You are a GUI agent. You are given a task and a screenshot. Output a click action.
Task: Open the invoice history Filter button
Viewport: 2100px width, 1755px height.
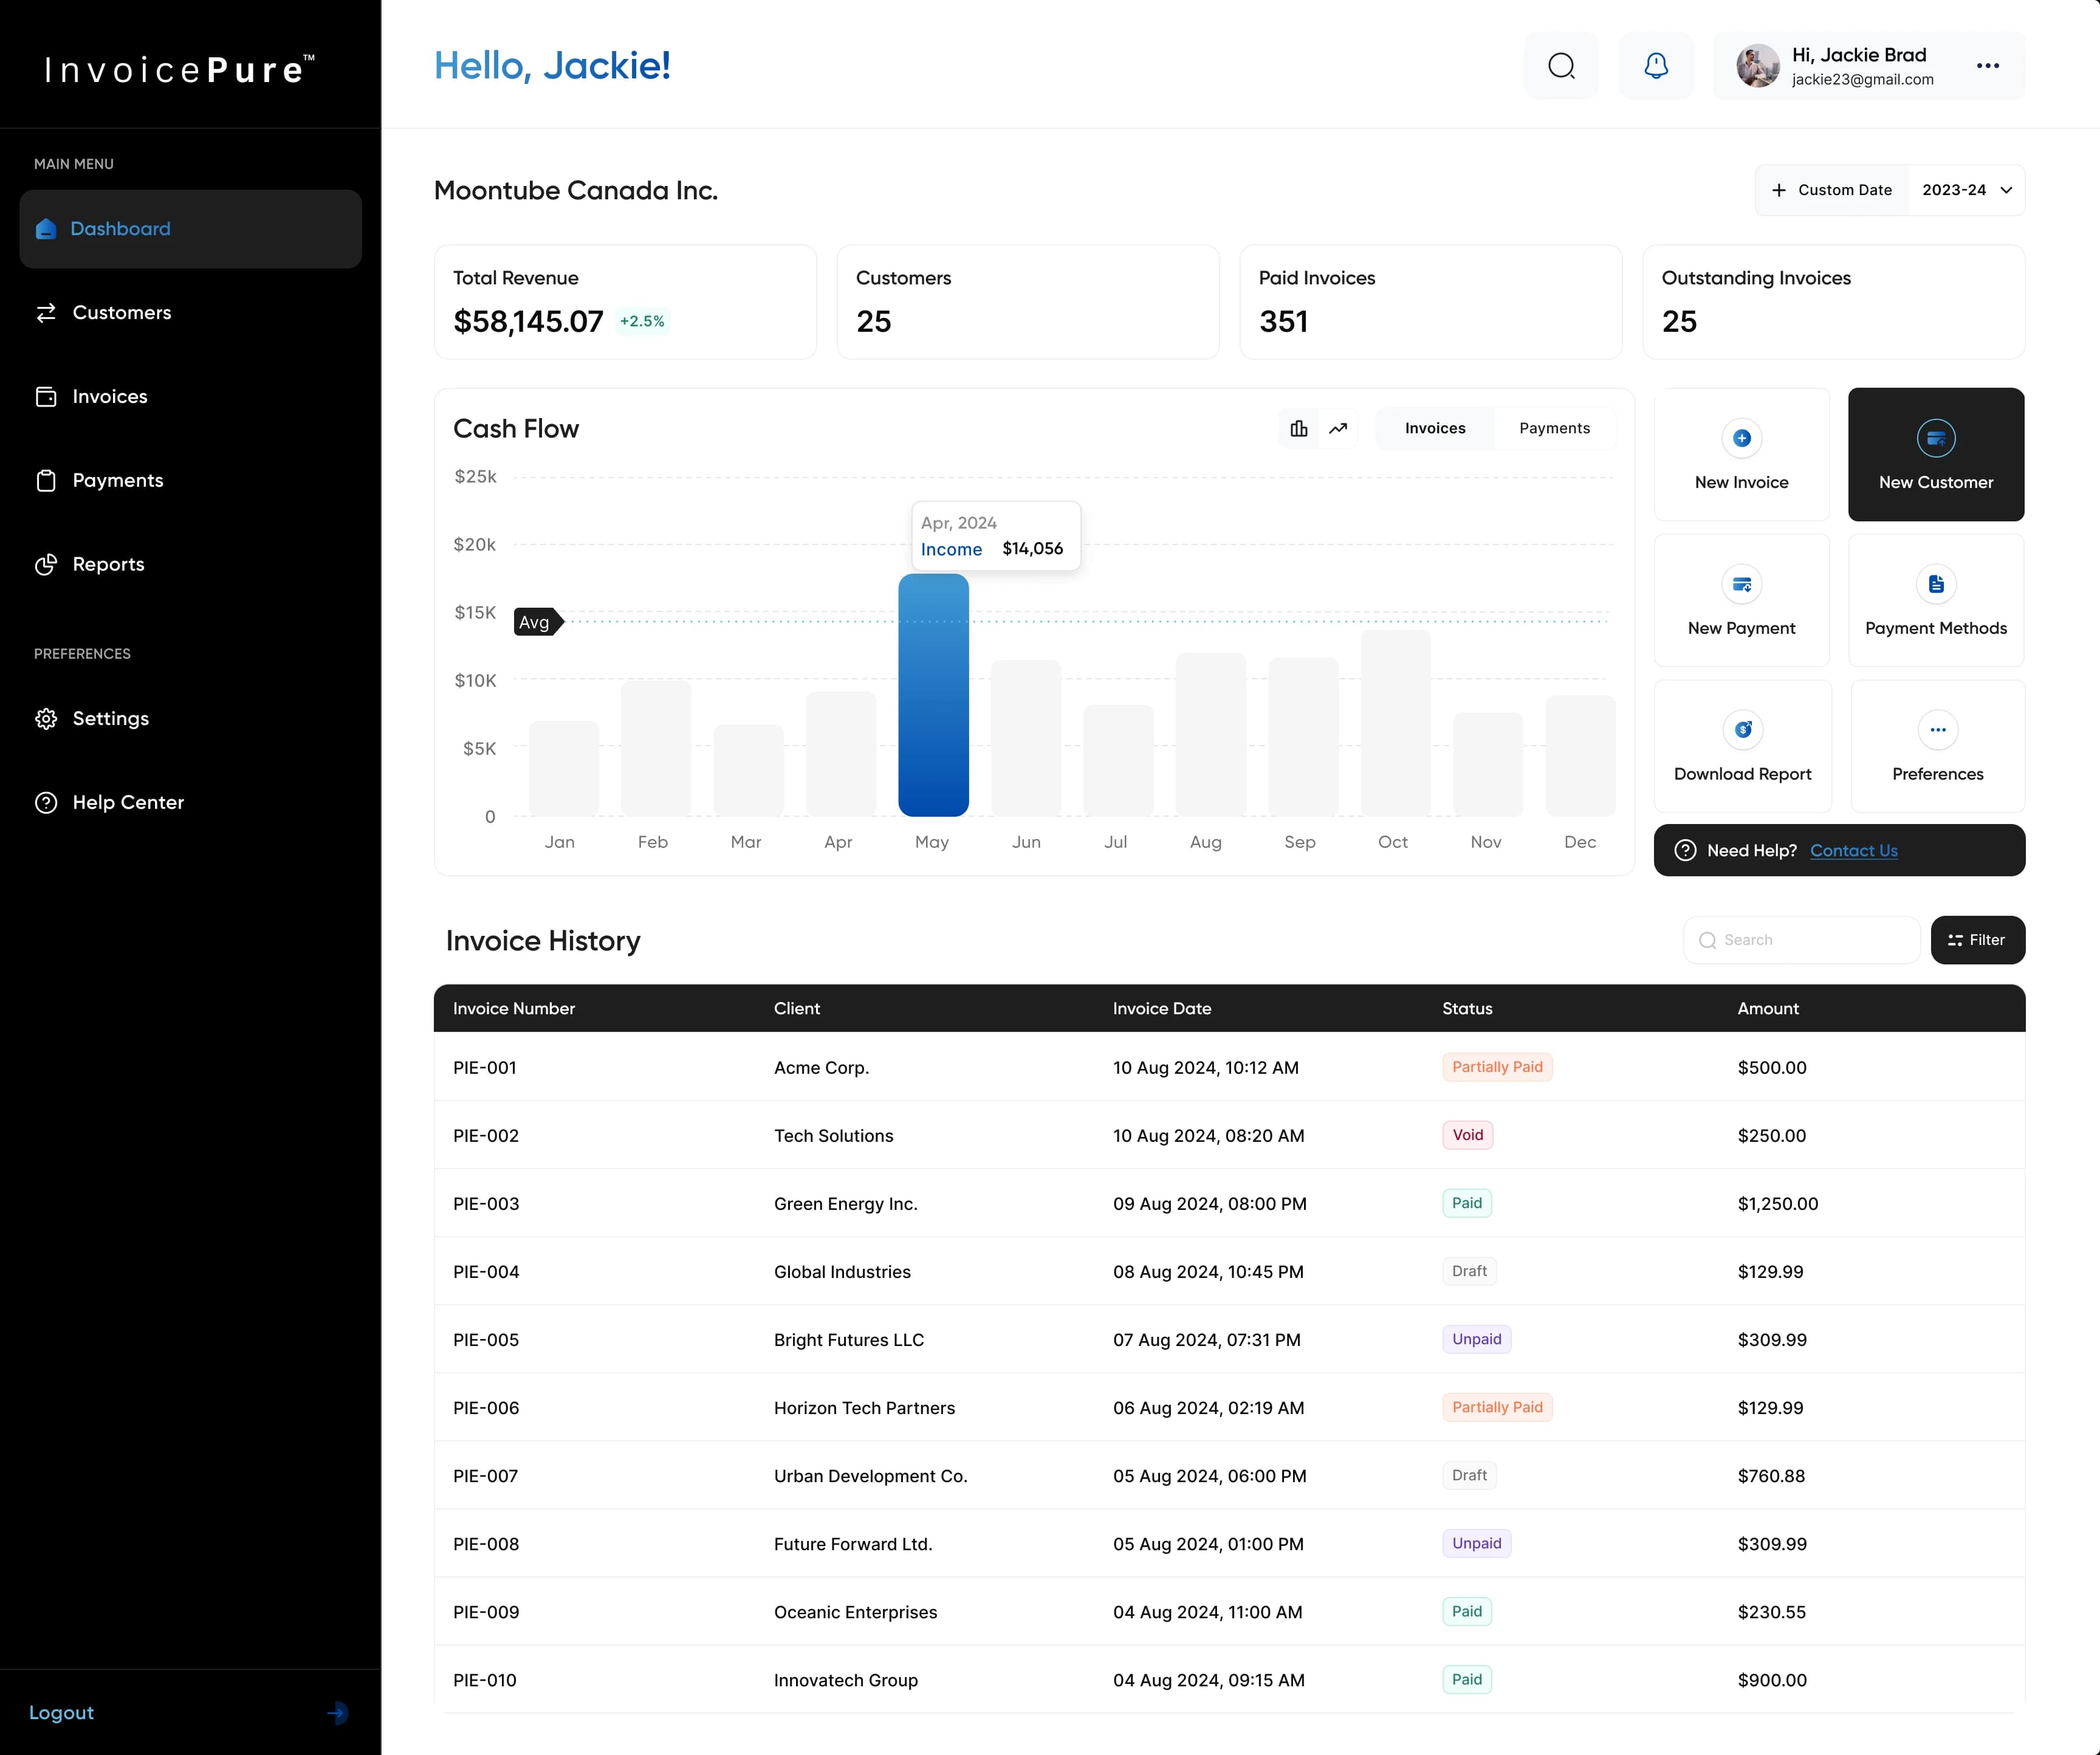[1977, 940]
